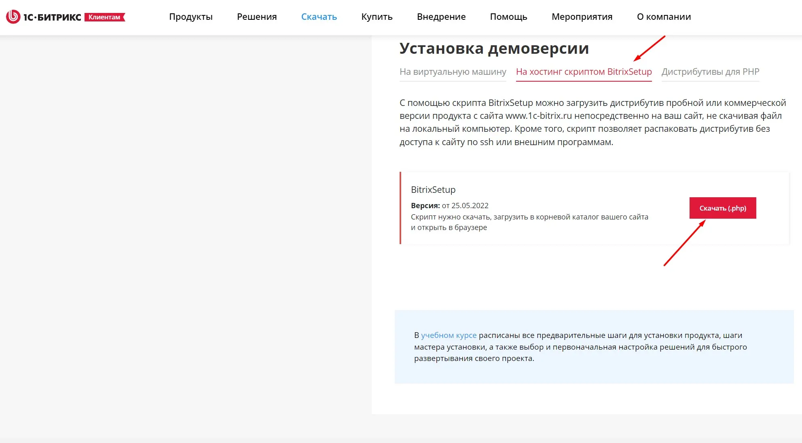The image size is (802, 443).
Task: Open the Скачать menu item
Action: pos(319,17)
